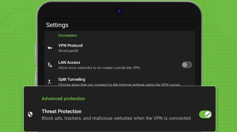Viewport: 237px width, 132px height.
Task: Select the WireGuard protocol value
Action: coord(68,51)
